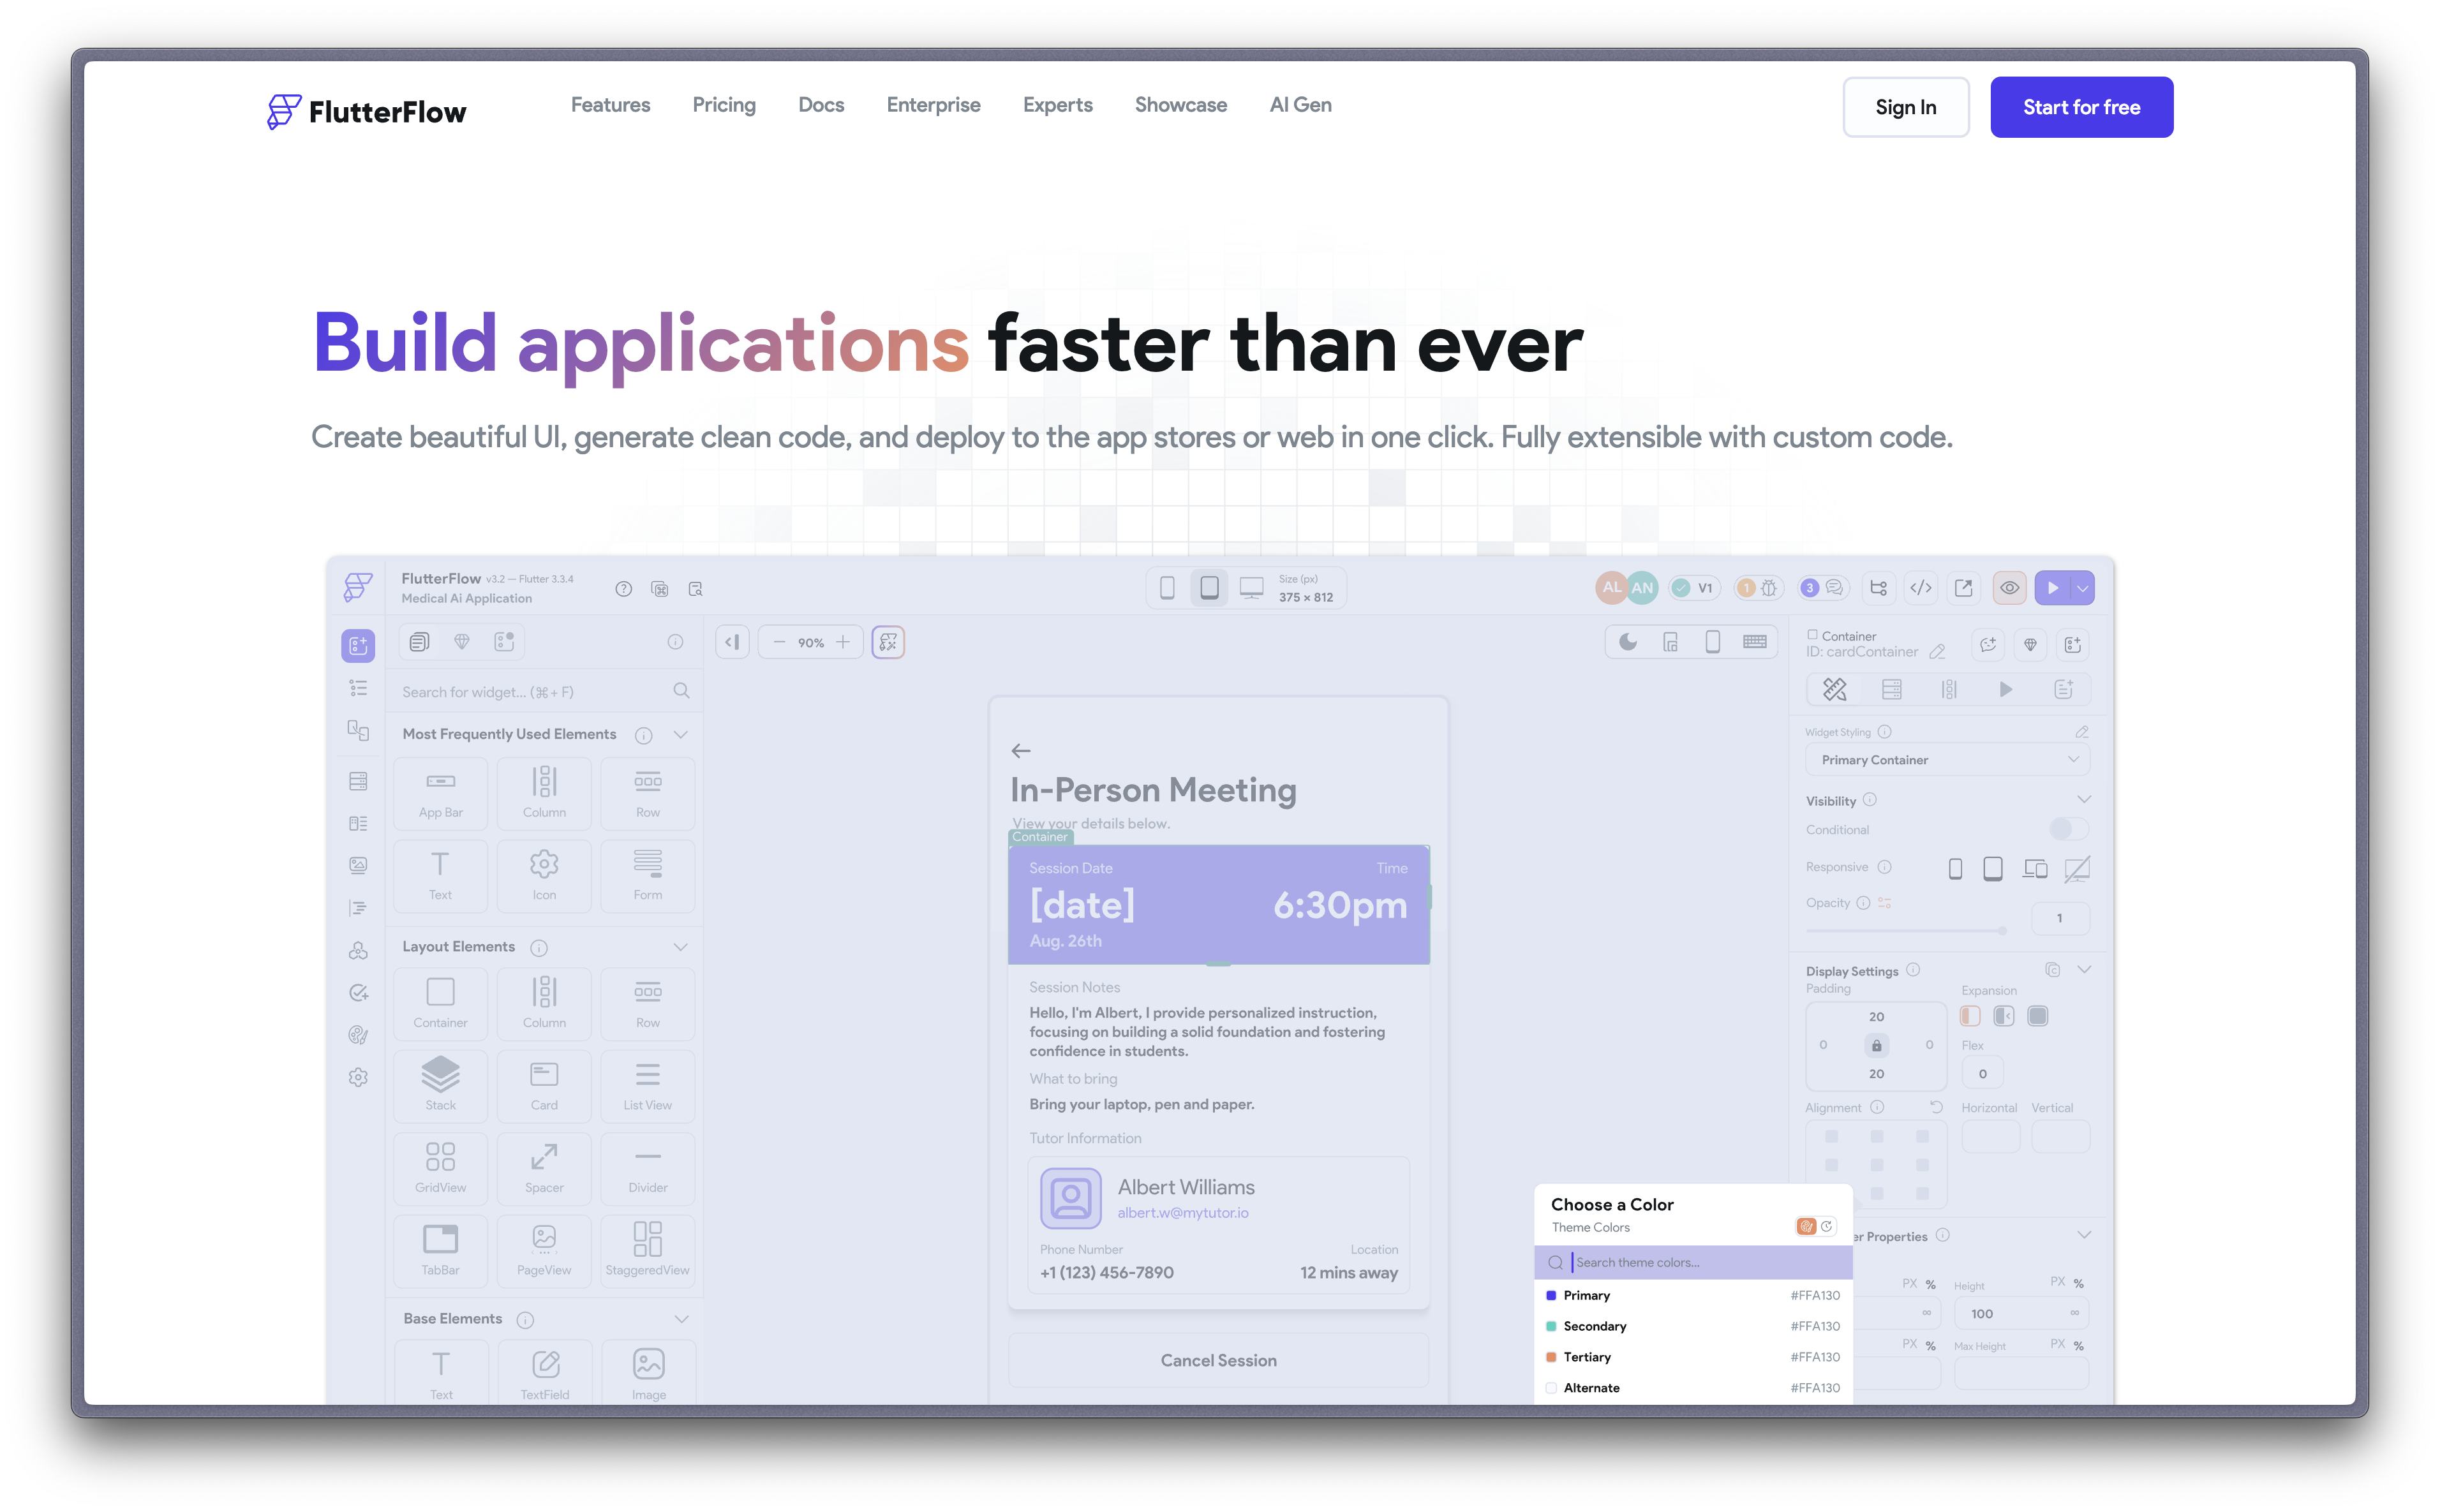The height and width of the screenshot is (1512, 2440).
Task: Preview the app with the eye icon
Action: pyautogui.click(x=2010, y=589)
